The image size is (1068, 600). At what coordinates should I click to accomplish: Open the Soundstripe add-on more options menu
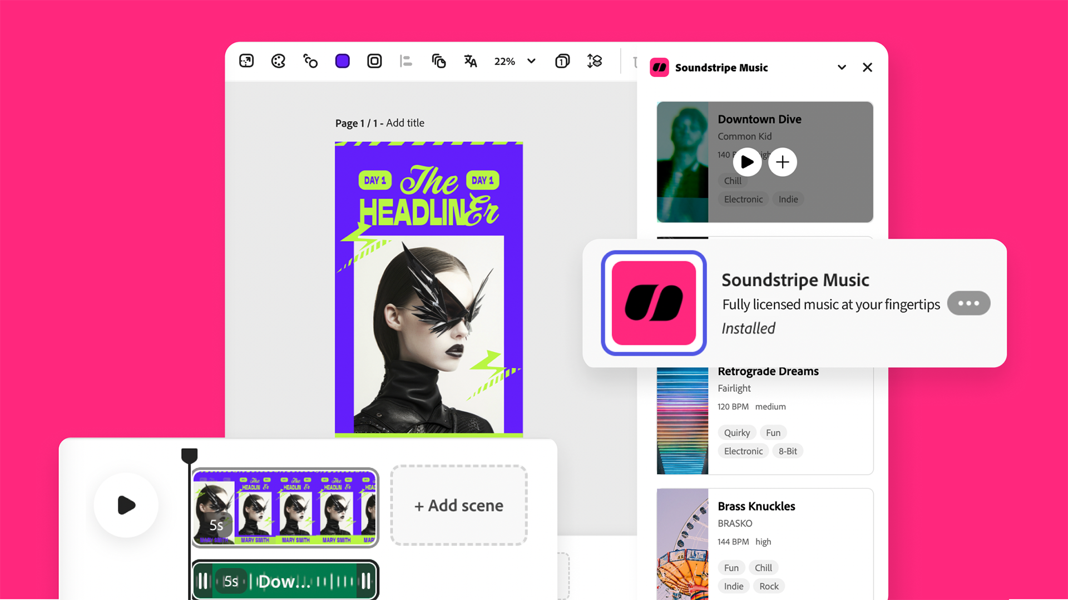(x=968, y=303)
